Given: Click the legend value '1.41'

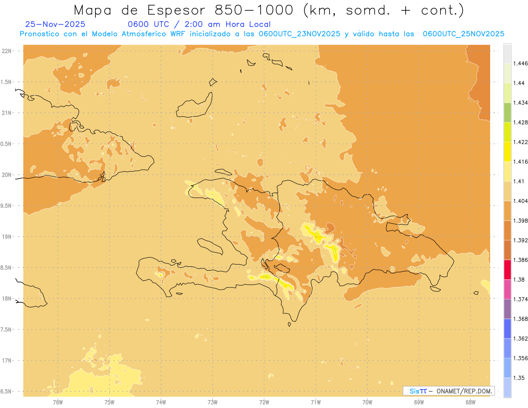Looking at the screenshot, I should [519, 181].
